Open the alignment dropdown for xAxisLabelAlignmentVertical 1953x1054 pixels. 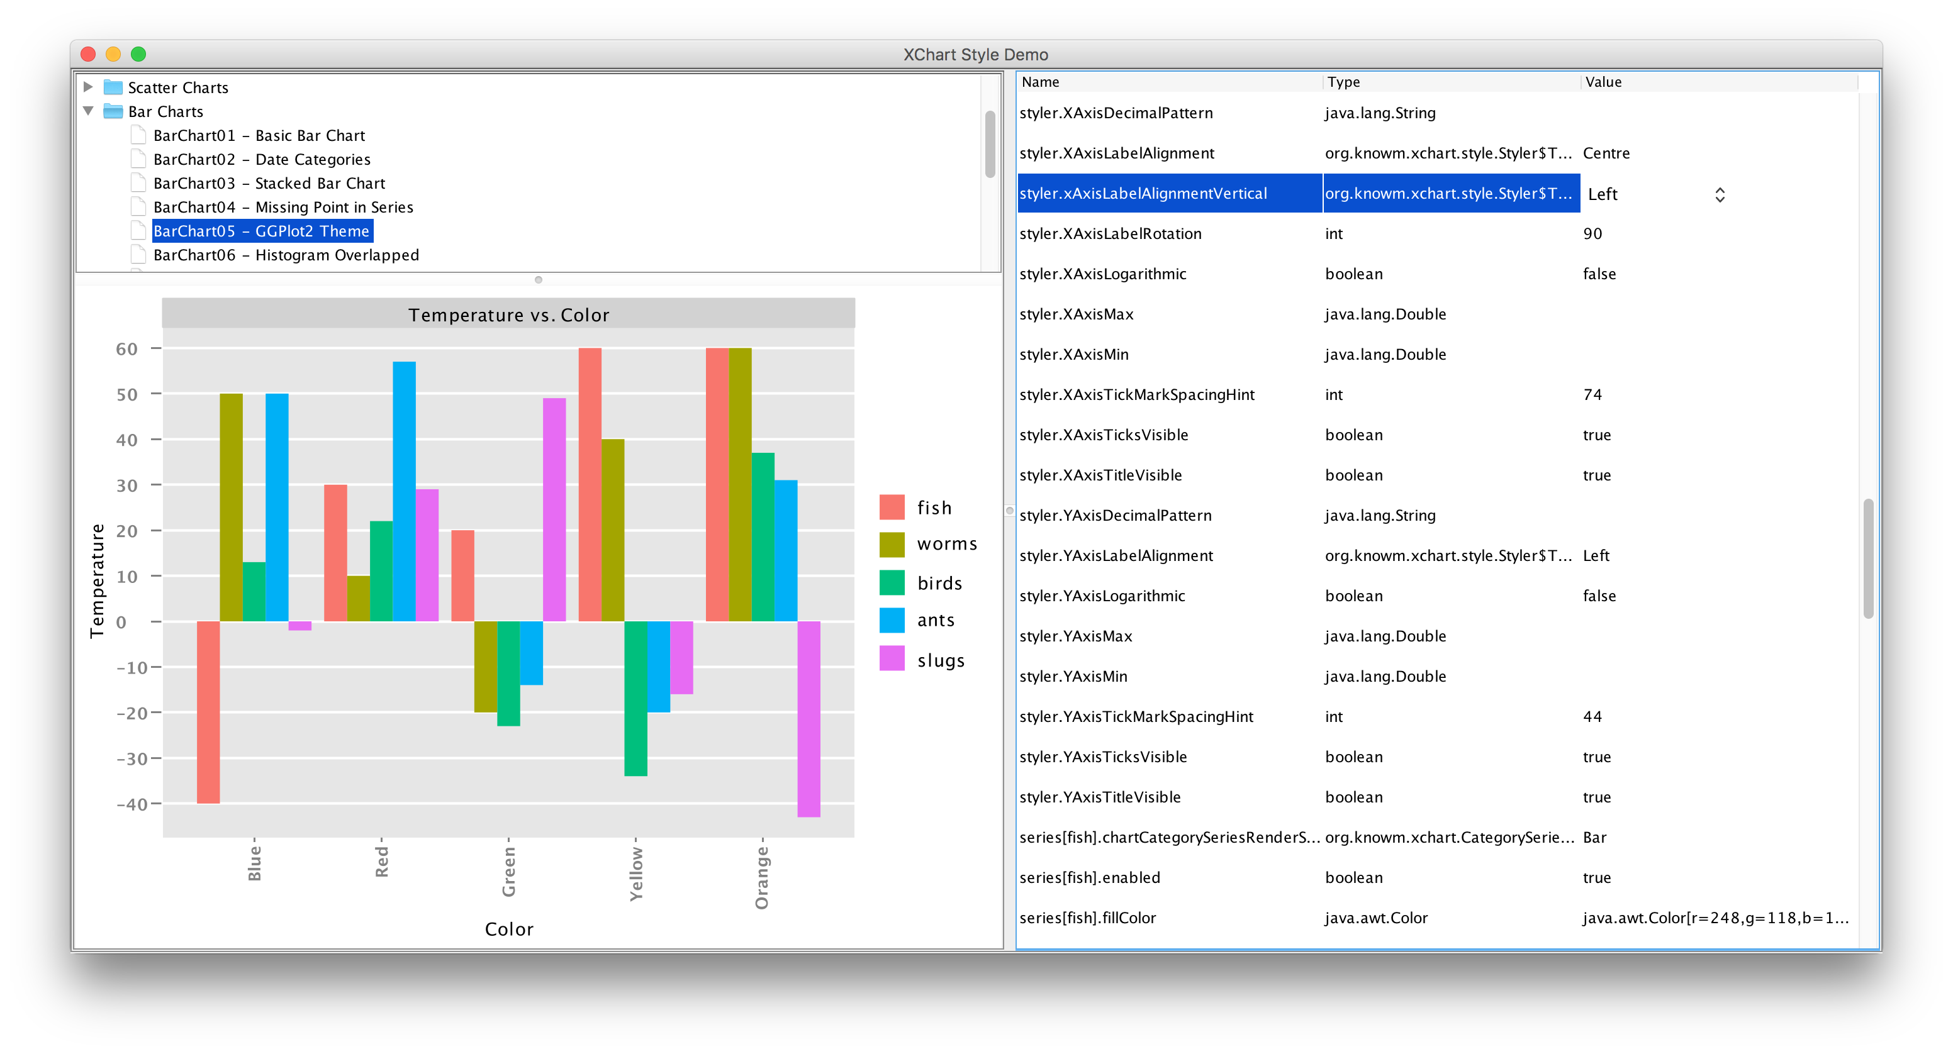pos(1719,194)
